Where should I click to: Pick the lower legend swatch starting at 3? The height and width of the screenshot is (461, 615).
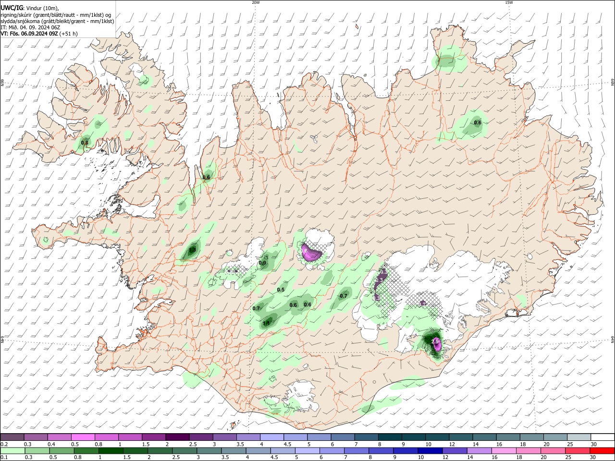point(209,450)
